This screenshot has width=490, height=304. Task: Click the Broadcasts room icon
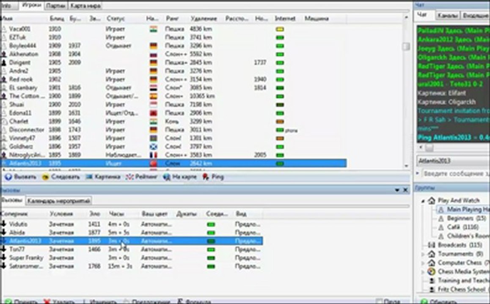click(x=432, y=245)
